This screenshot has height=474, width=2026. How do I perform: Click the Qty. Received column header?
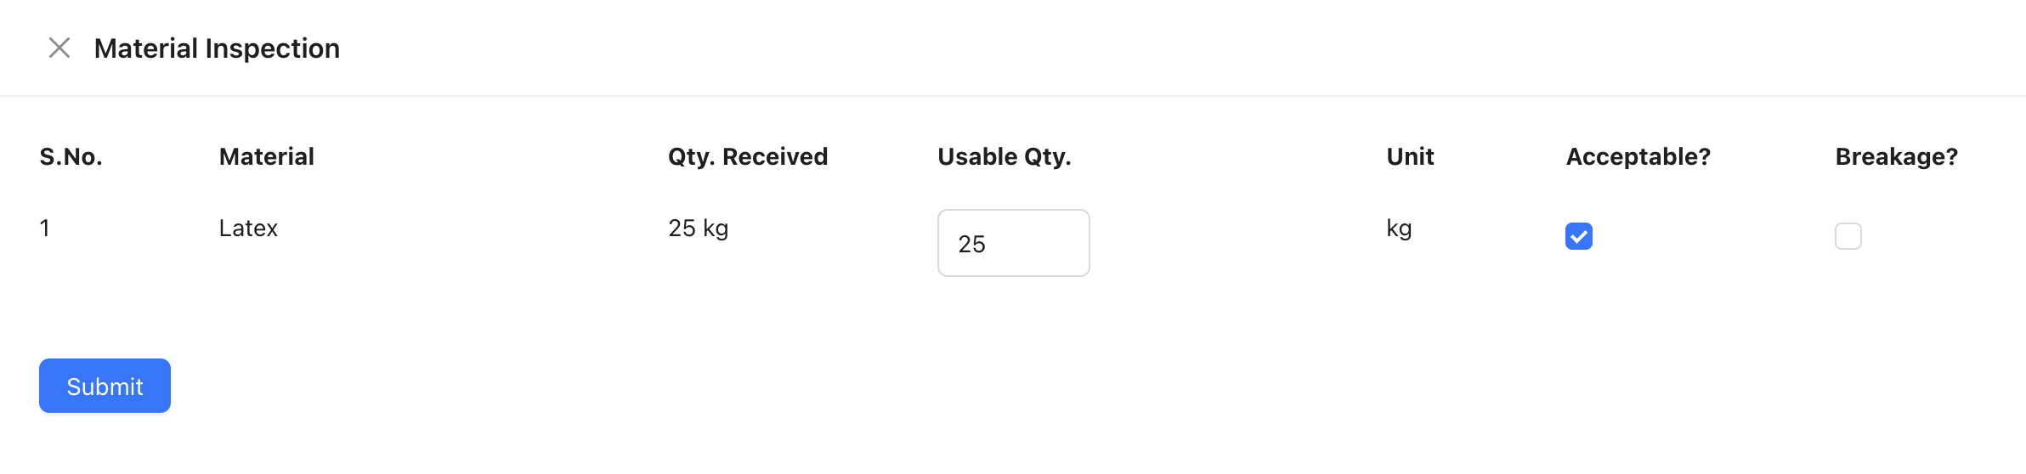tap(747, 156)
